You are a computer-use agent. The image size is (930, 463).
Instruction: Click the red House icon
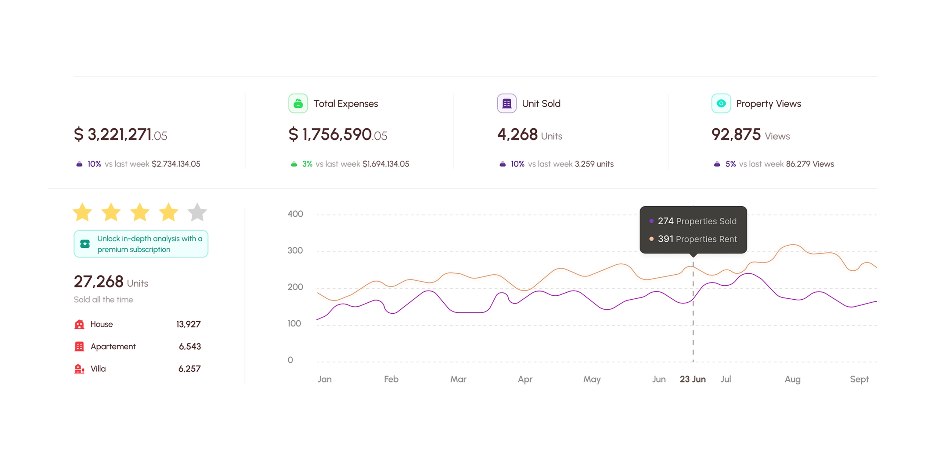click(x=79, y=324)
